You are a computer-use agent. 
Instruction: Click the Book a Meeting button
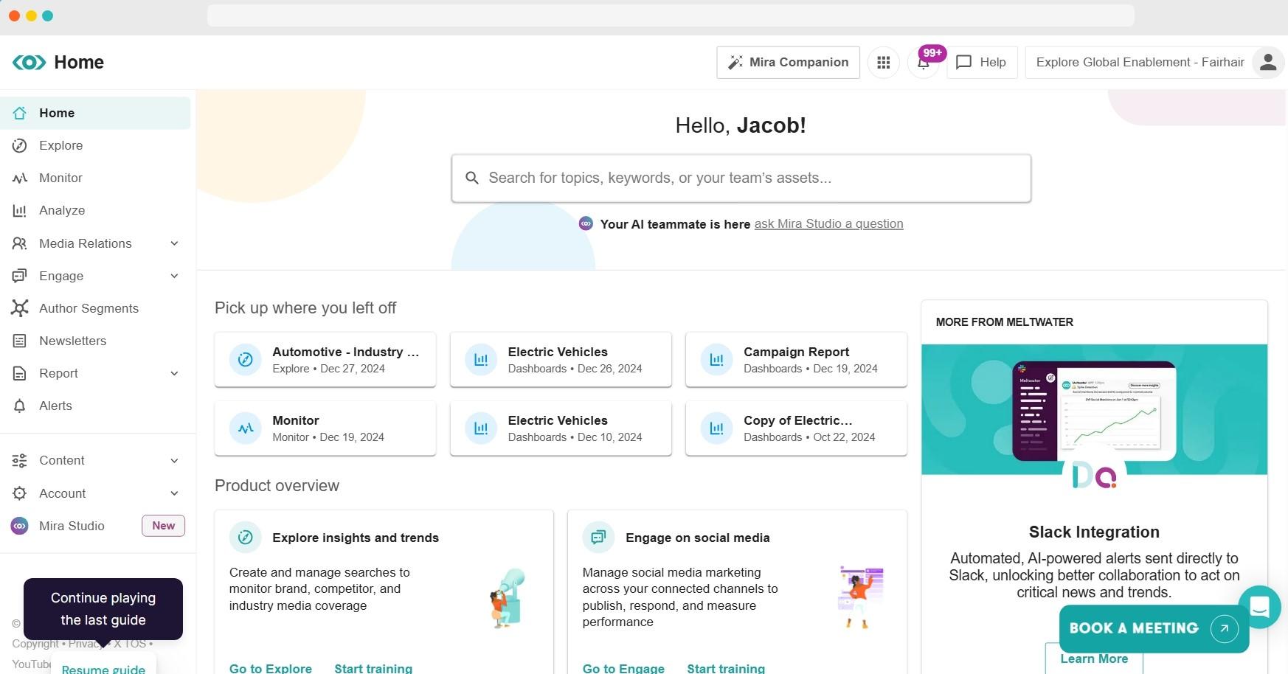tap(1154, 628)
